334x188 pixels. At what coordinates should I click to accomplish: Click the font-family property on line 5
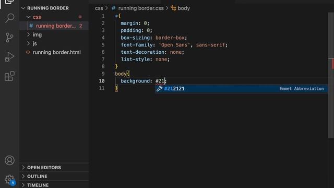point(137,45)
